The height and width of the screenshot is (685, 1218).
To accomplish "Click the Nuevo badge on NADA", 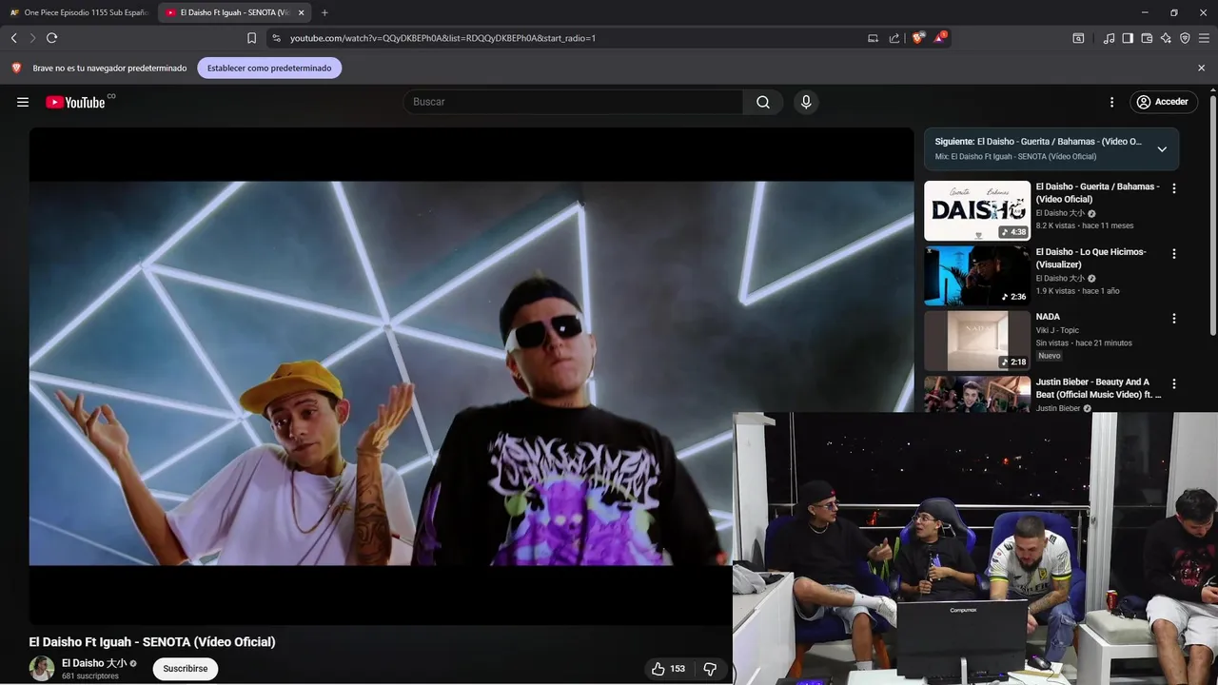I will coord(1050,356).
